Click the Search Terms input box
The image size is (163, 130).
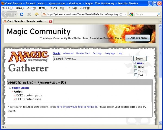(x=92, y=59)
